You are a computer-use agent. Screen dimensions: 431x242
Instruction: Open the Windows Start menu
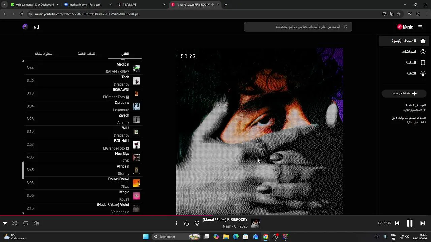pyautogui.click(x=146, y=237)
